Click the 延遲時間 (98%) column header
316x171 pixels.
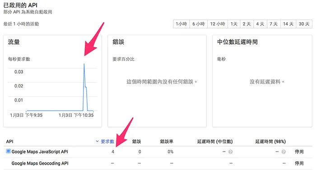coord(270,142)
